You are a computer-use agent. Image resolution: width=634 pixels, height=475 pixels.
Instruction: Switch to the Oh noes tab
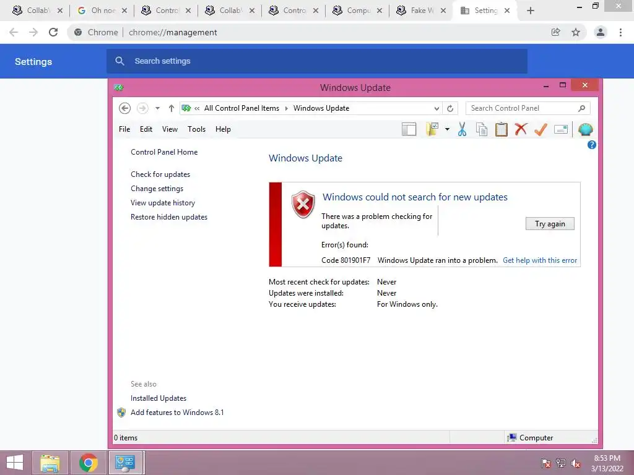[x=102, y=11]
